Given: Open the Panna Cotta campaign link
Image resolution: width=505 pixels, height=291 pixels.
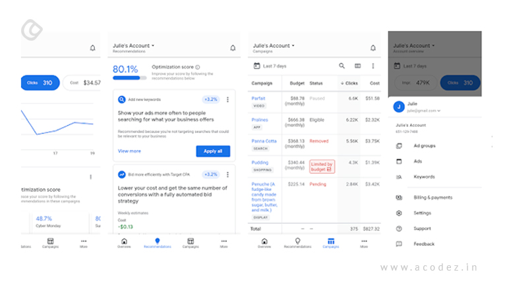Looking at the screenshot, I should pos(264,141).
